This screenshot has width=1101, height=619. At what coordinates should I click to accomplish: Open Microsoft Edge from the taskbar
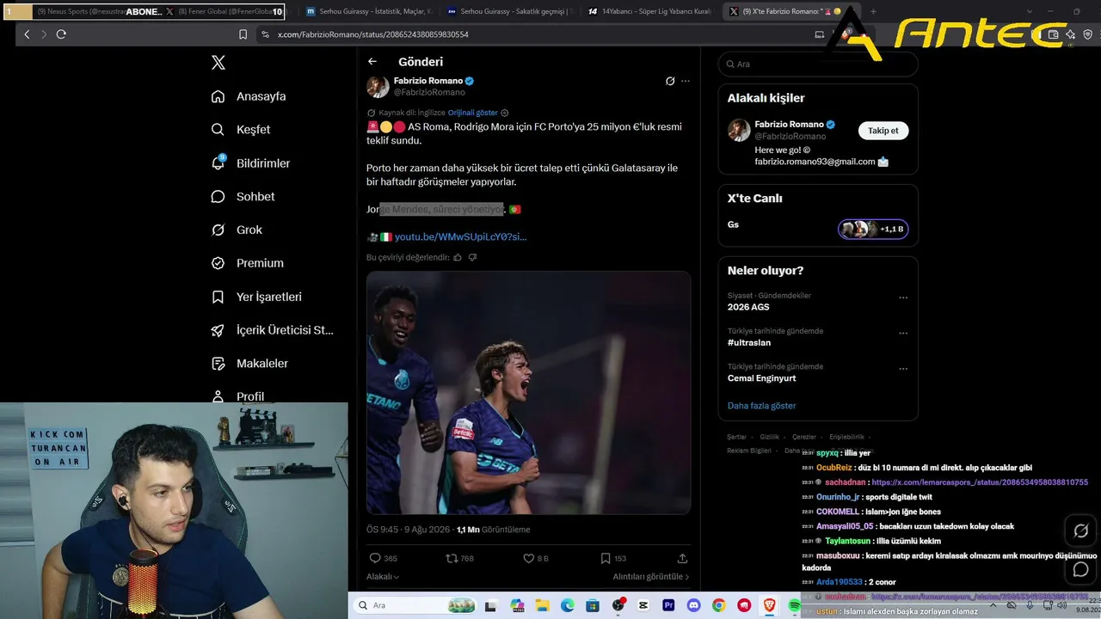coord(568,605)
